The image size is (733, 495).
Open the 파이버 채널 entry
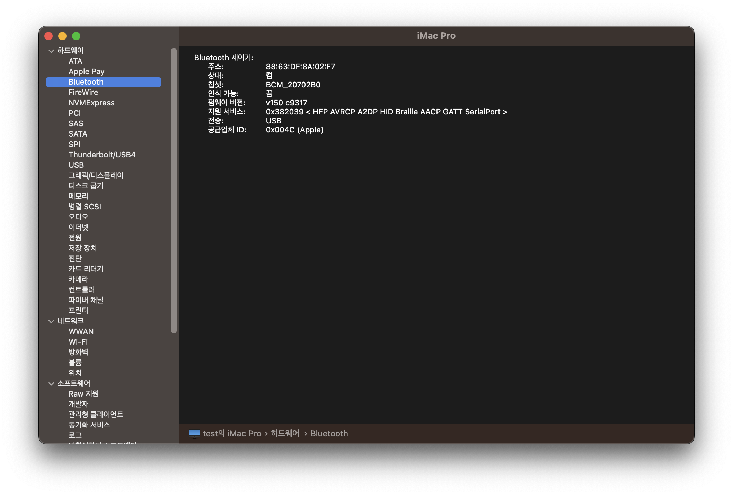coord(86,300)
